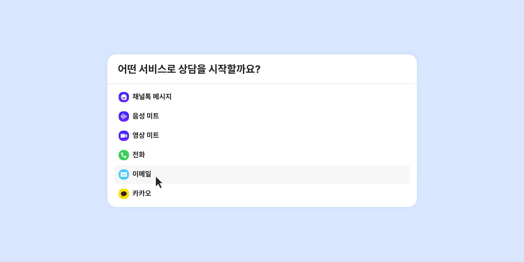Click the blue email envelope icon
Viewport: 524px width, 262px height.
(x=124, y=174)
